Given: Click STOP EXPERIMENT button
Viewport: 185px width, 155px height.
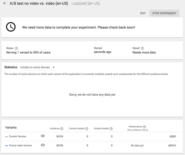Looking at the screenshot, I should [164, 13].
